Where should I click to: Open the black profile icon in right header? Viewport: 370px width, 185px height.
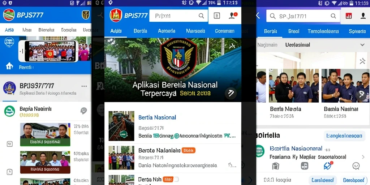[x=363, y=16]
